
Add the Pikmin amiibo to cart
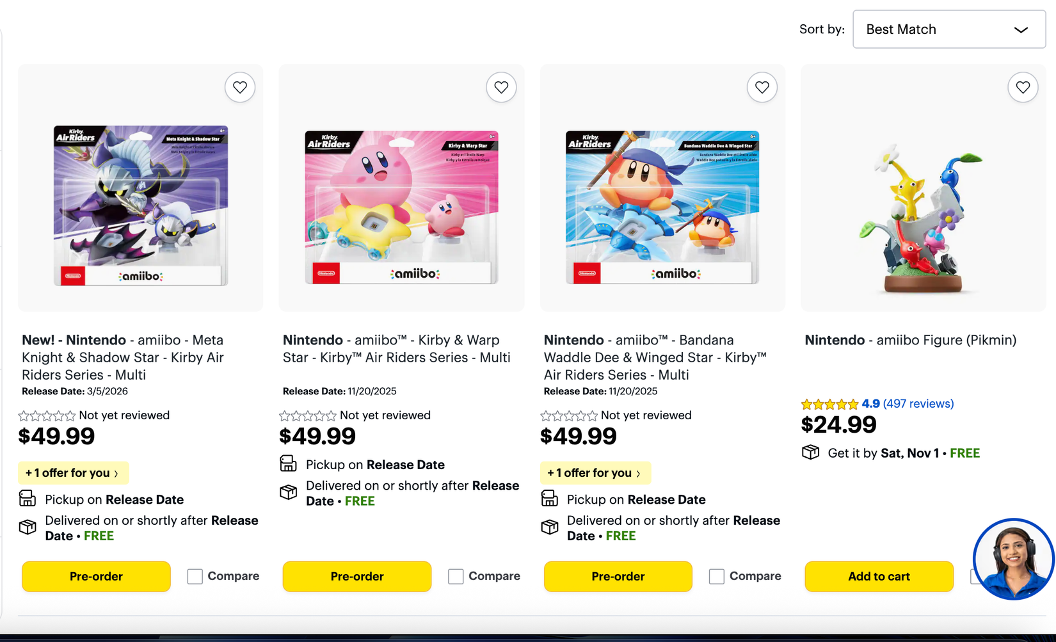click(879, 576)
